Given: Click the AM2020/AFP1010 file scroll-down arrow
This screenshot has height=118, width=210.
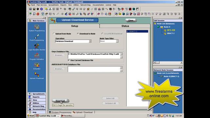Looking at the screenshot, I should click(x=121, y=70).
